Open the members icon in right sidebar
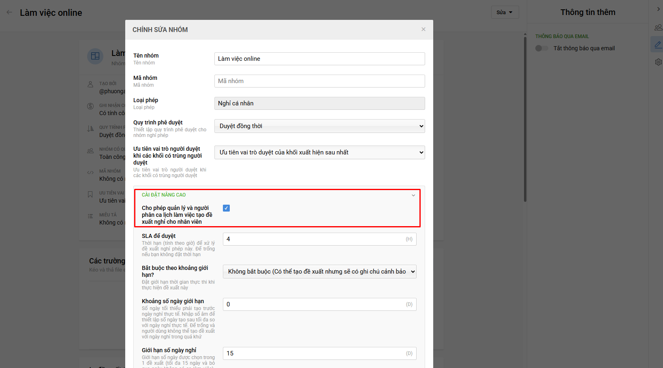 [658, 28]
